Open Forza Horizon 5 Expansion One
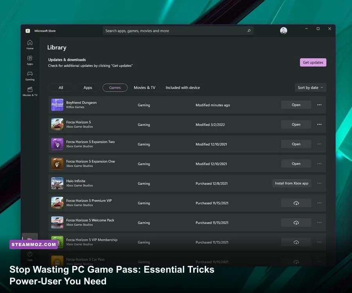This screenshot has width=352, height=293. tap(296, 164)
